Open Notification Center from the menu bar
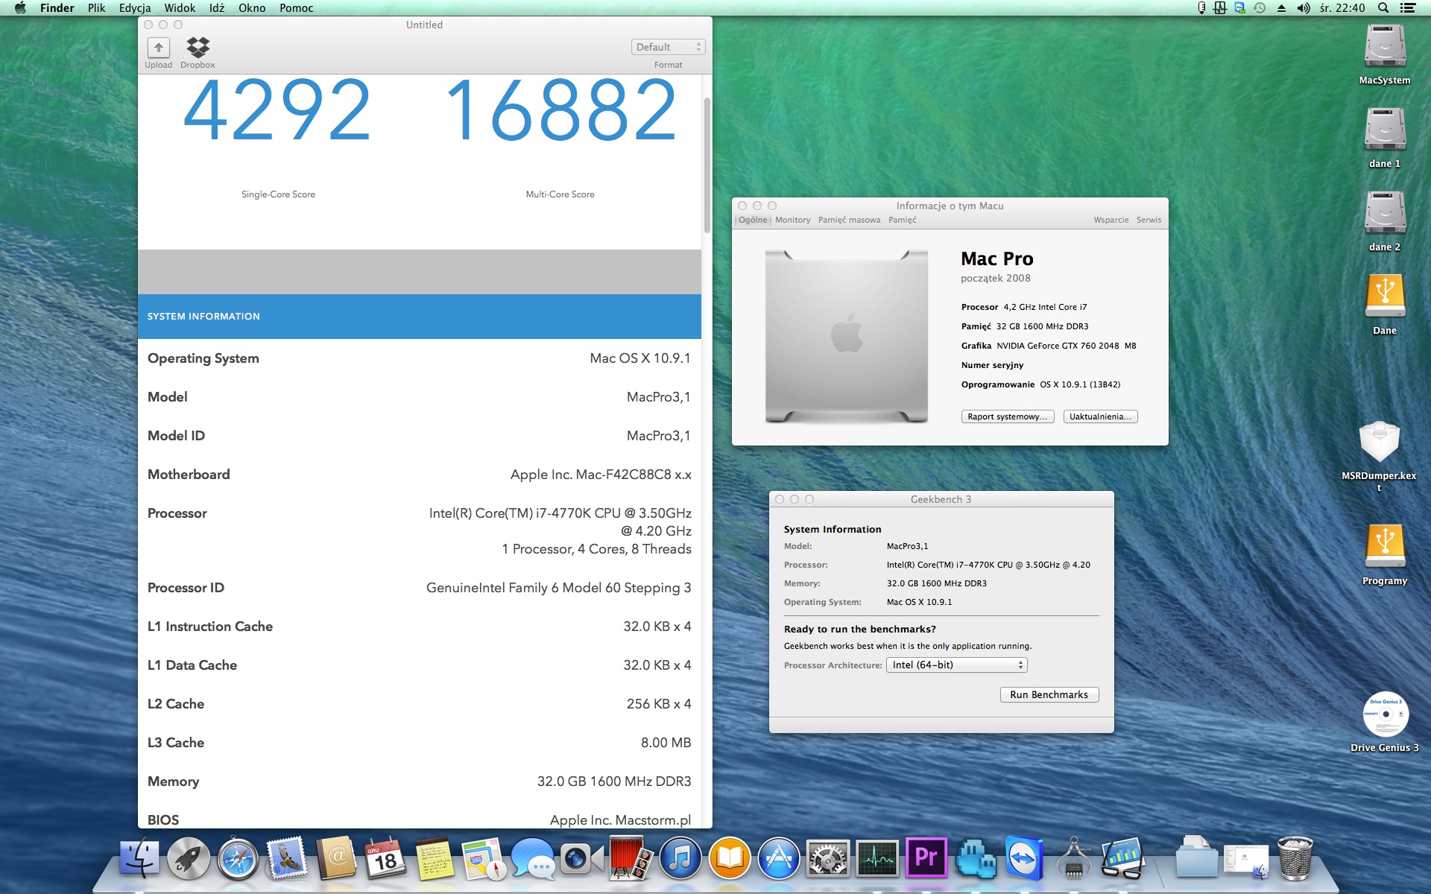Image resolution: width=1431 pixels, height=894 pixels. (x=1407, y=8)
